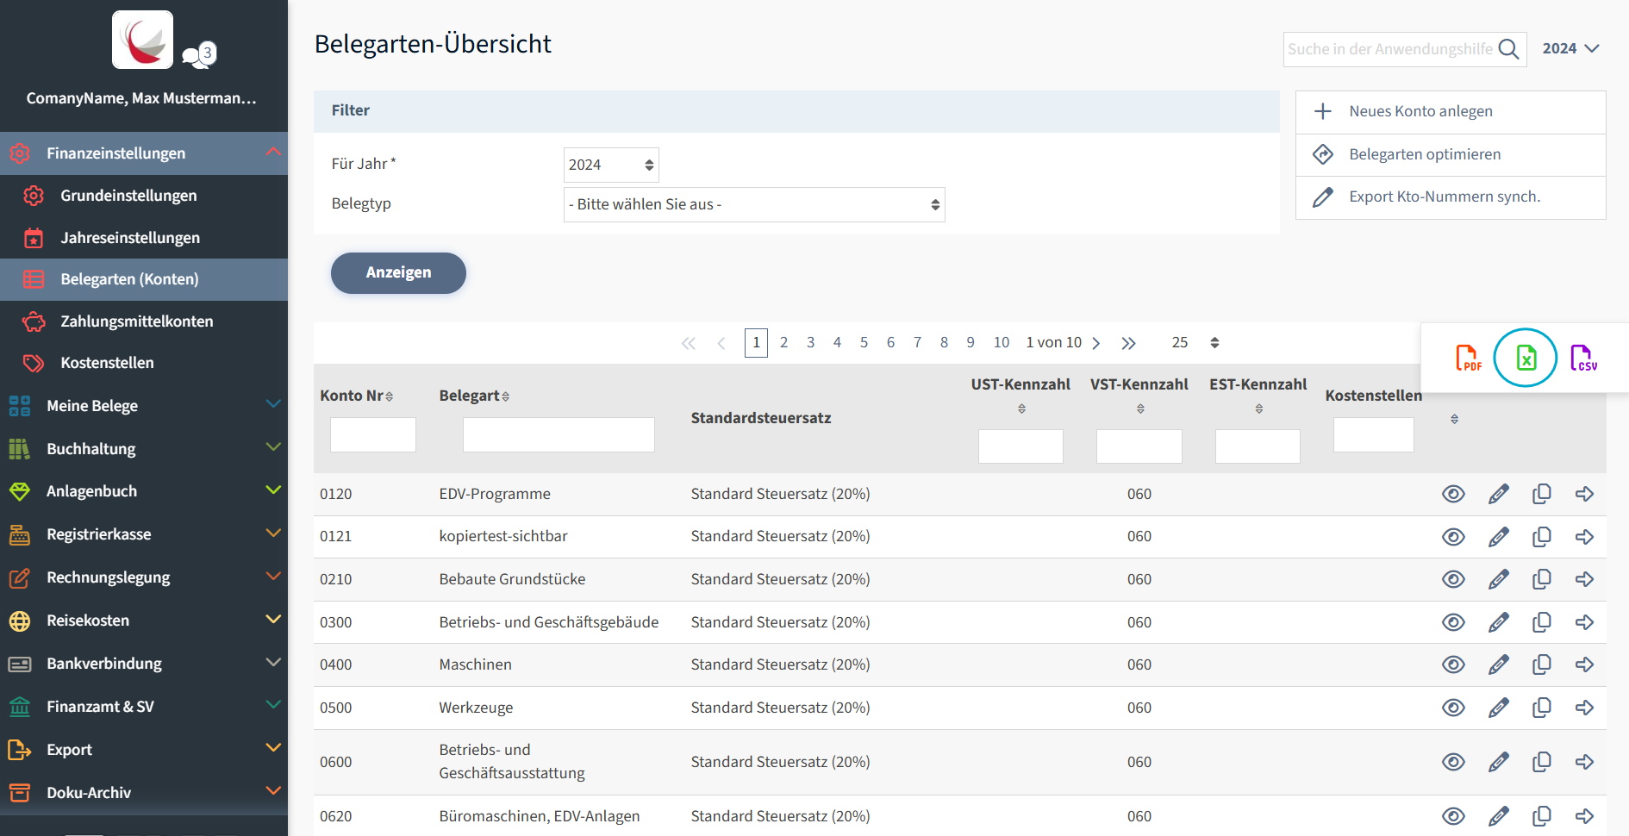This screenshot has height=836, width=1629.
Task: Export table as CSV file
Action: (x=1582, y=358)
